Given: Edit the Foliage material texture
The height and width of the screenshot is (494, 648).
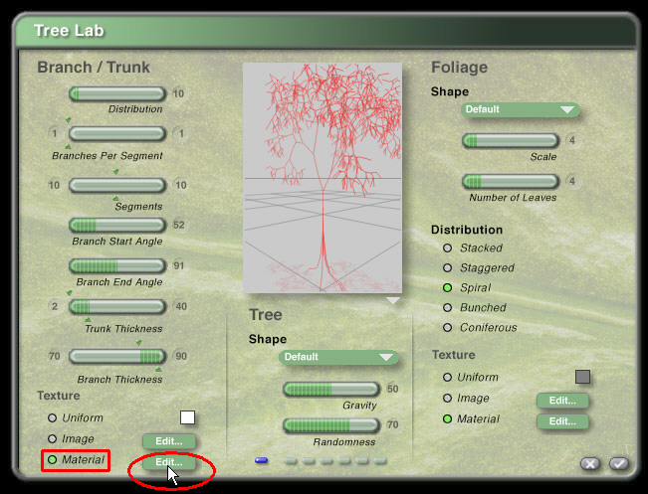Looking at the screenshot, I should (562, 421).
